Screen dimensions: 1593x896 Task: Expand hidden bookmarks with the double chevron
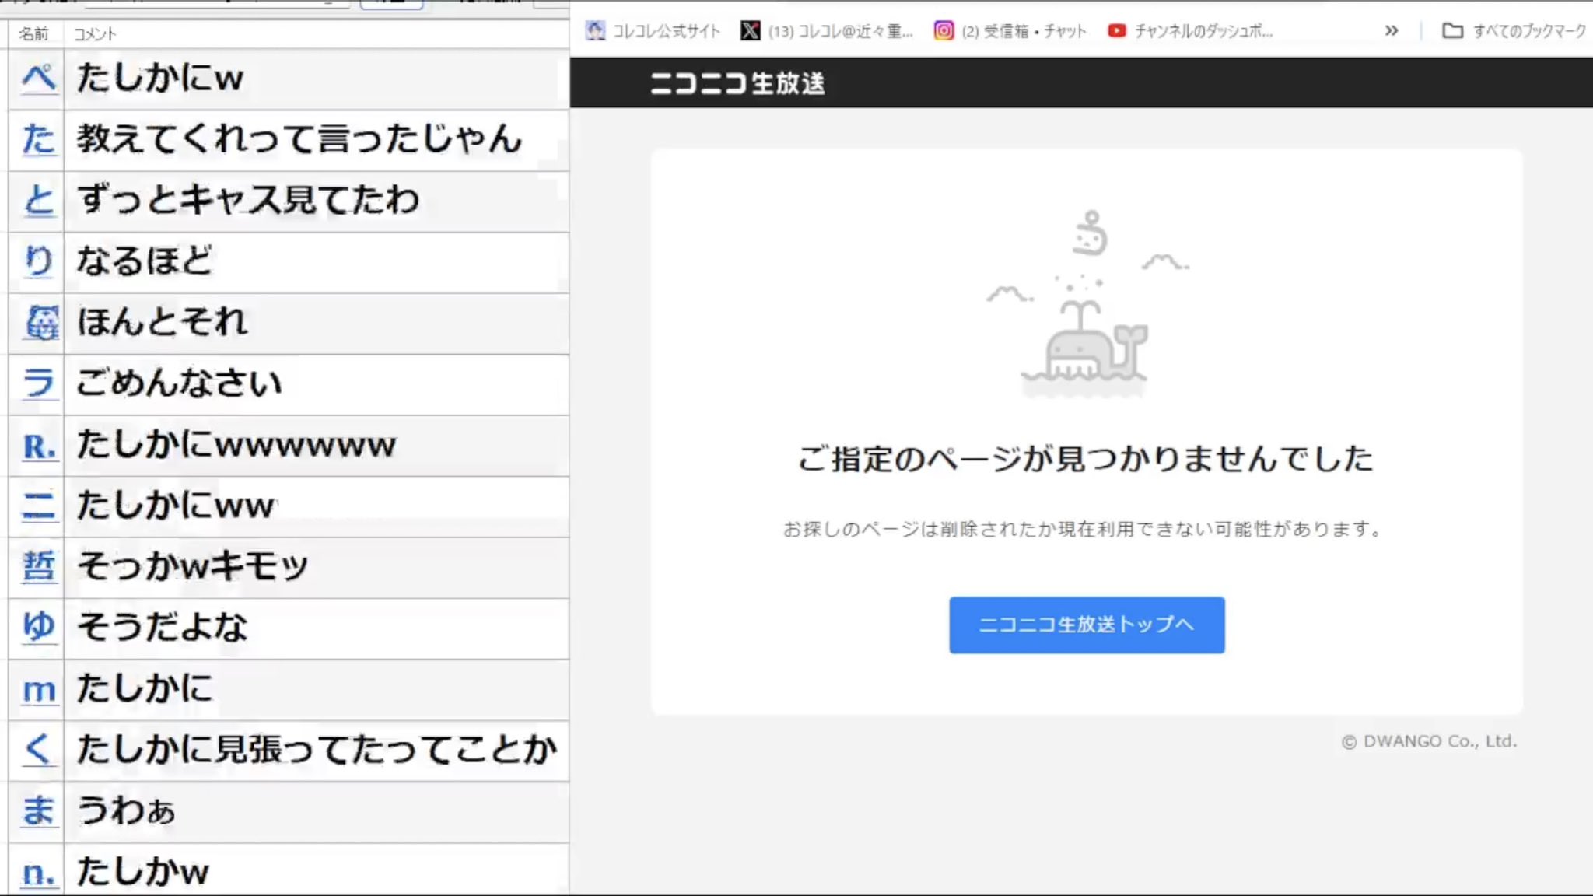pos(1392,31)
